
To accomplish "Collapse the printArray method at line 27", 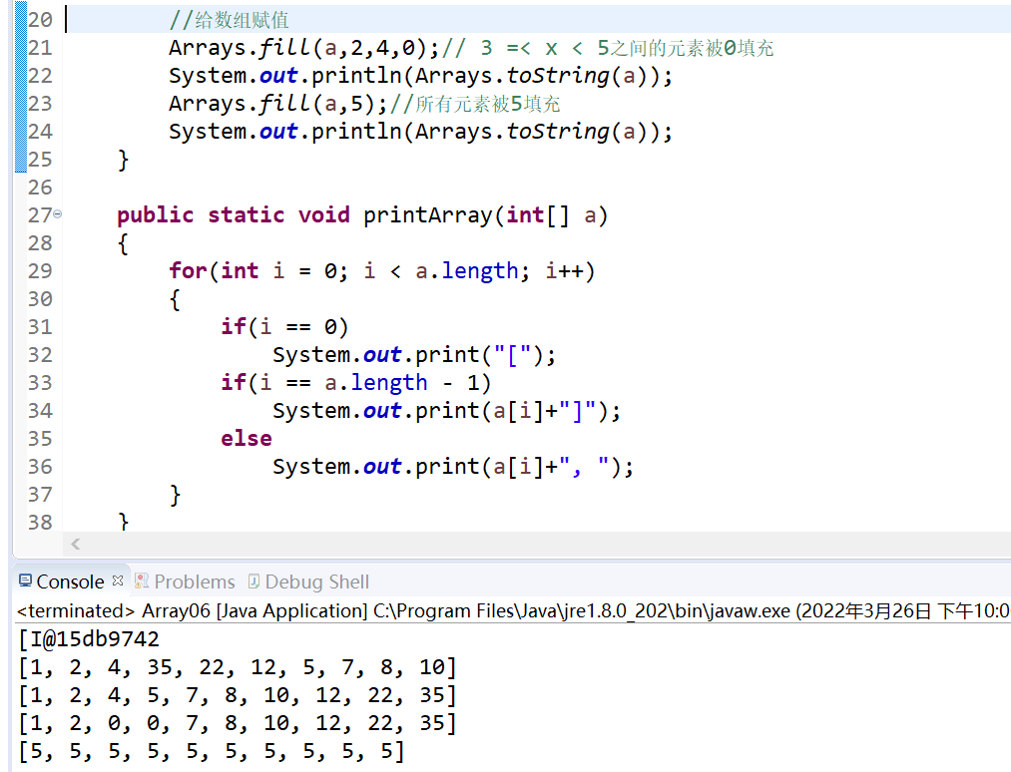I will coord(57,213).
